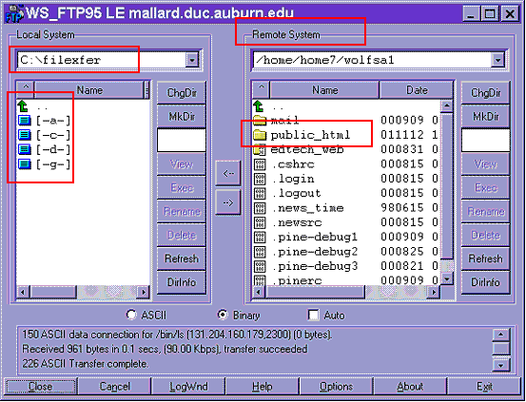Click the remote ChgDir button
526x402 pixels.
pyautogui.click(x=485, y=92)
